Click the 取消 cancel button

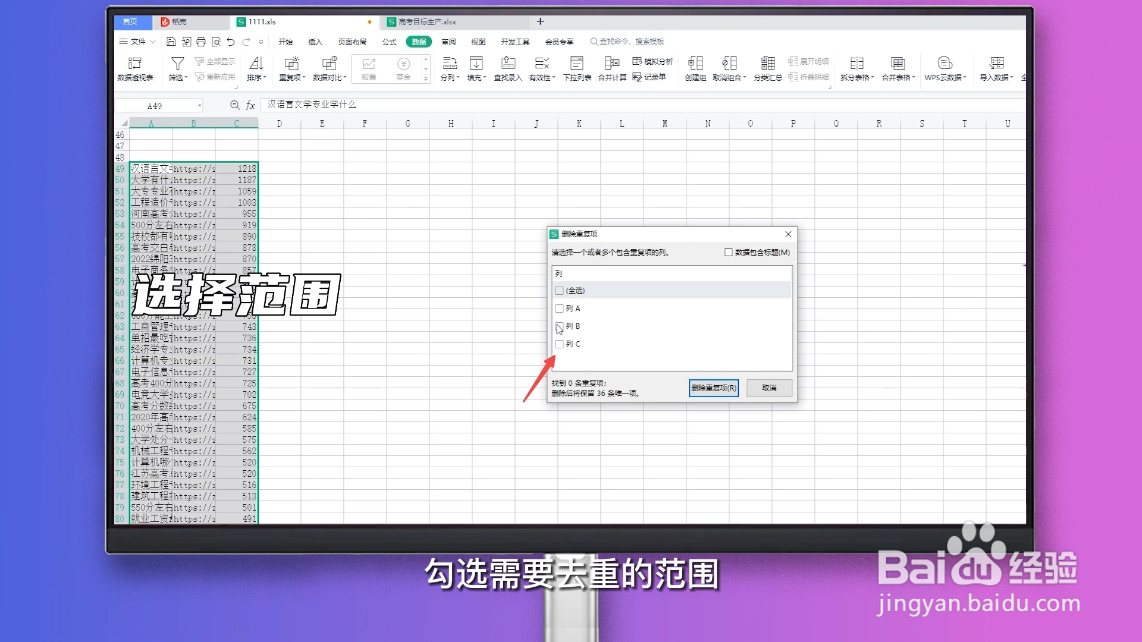tap(768, 388)
